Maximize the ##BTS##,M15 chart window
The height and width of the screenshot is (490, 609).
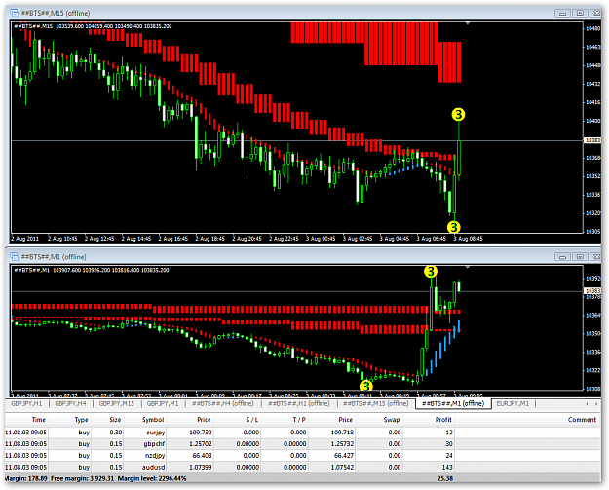pyautogui.click(x=580, y=14)
